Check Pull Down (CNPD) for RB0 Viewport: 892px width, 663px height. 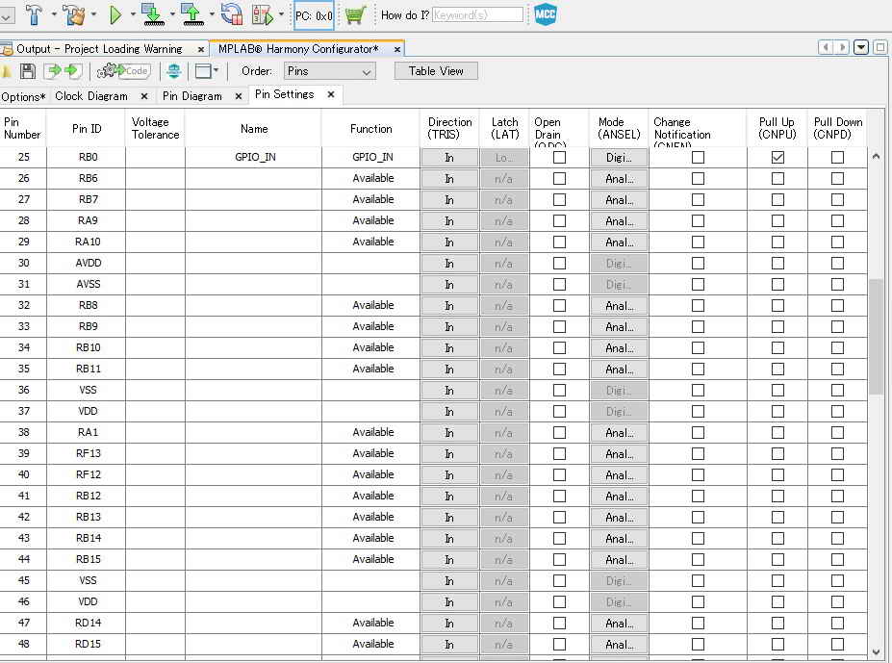coord(837,157)
